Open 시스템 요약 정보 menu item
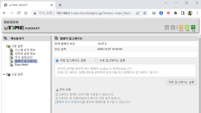This screenshot has height=113, width=201. pos(25,50)
